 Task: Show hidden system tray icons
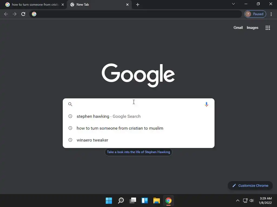point(238,201)
